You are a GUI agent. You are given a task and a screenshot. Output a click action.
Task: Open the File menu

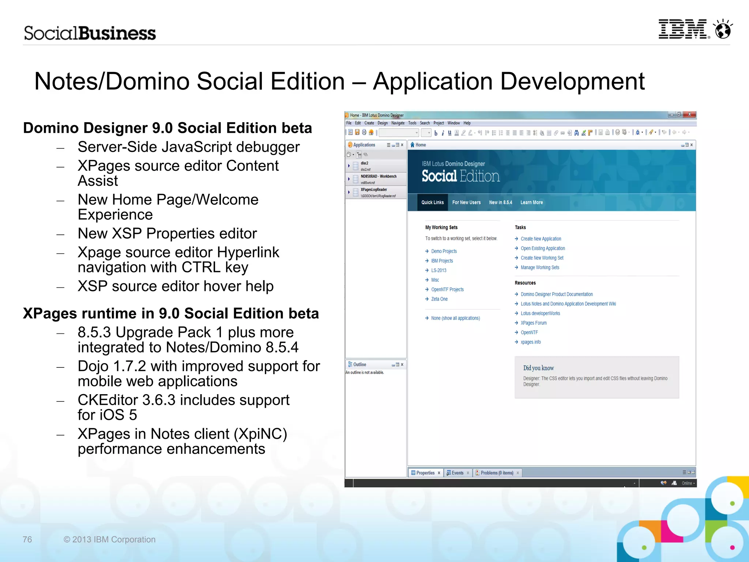pyautogui.click(x=349, y=123)
